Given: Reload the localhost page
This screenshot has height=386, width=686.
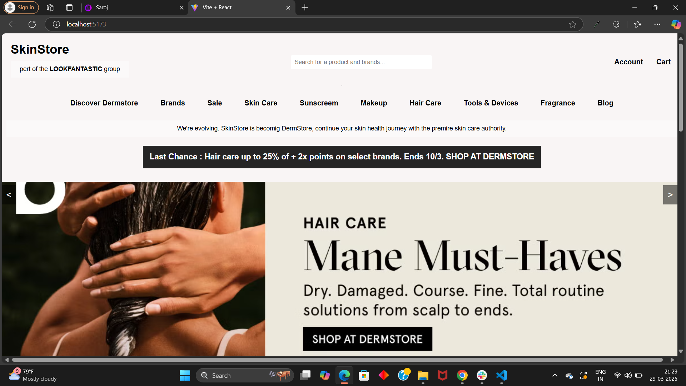Looking at the screenshot, I should tap(32, 24).
